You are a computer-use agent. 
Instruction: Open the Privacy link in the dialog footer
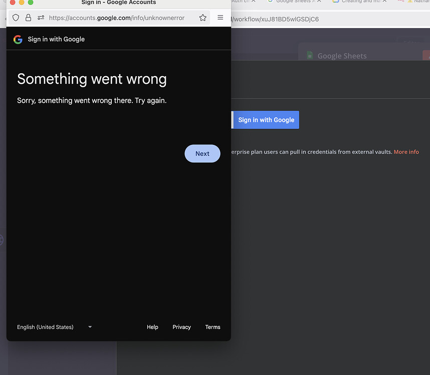181,327
